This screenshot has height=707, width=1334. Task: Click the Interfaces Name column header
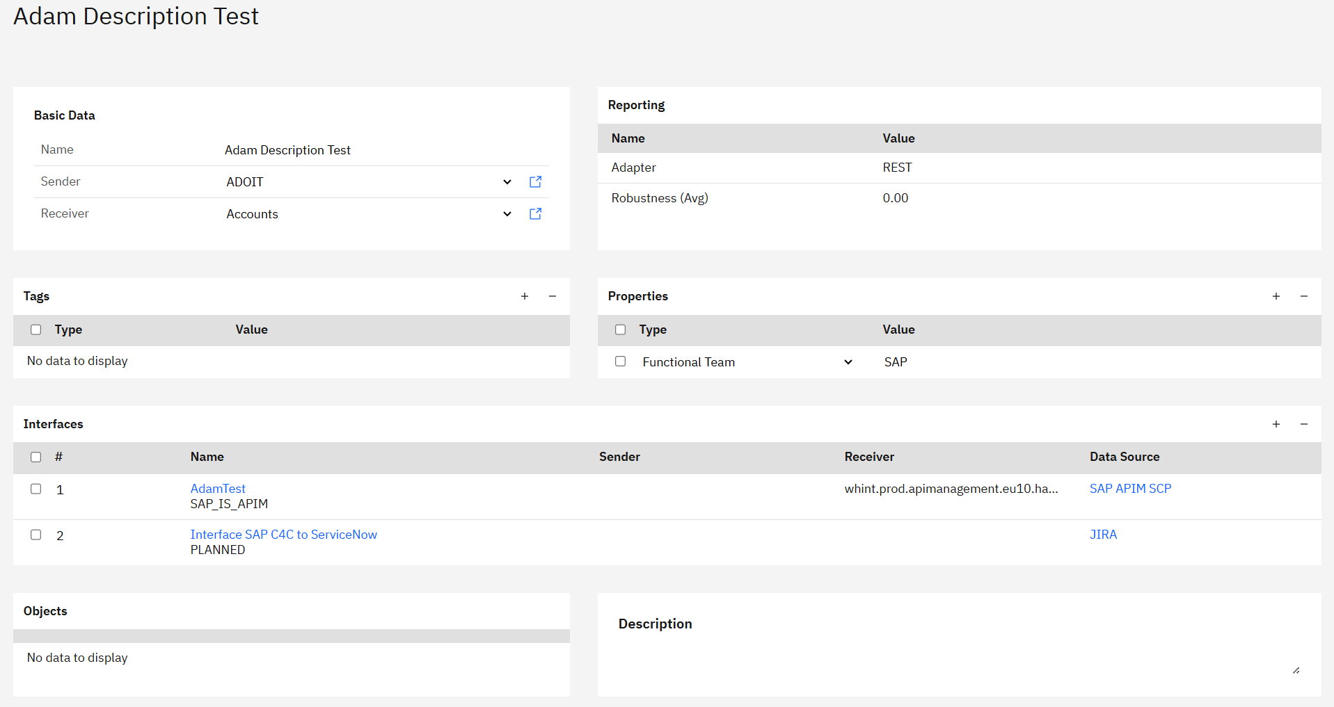click(x=207, y=457)
